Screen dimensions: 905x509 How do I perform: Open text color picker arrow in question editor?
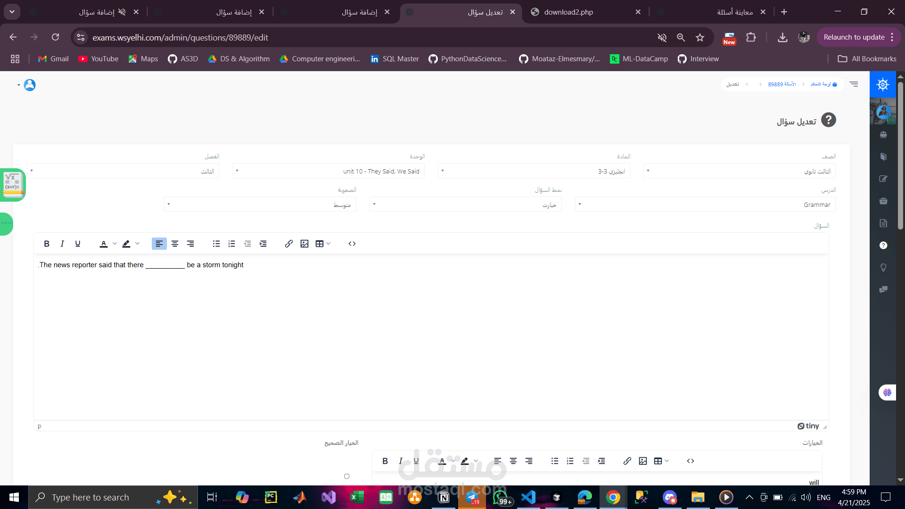(x=115, y=244)
